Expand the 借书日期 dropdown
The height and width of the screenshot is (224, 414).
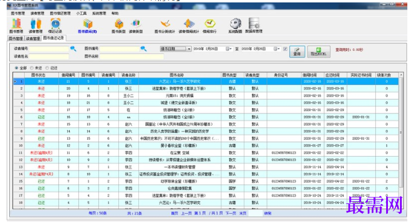[189, 49]
